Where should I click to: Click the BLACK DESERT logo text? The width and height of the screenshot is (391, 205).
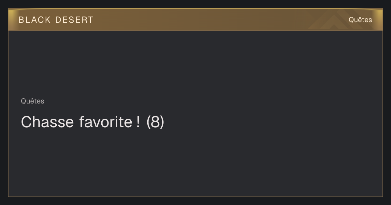point(56,20)
